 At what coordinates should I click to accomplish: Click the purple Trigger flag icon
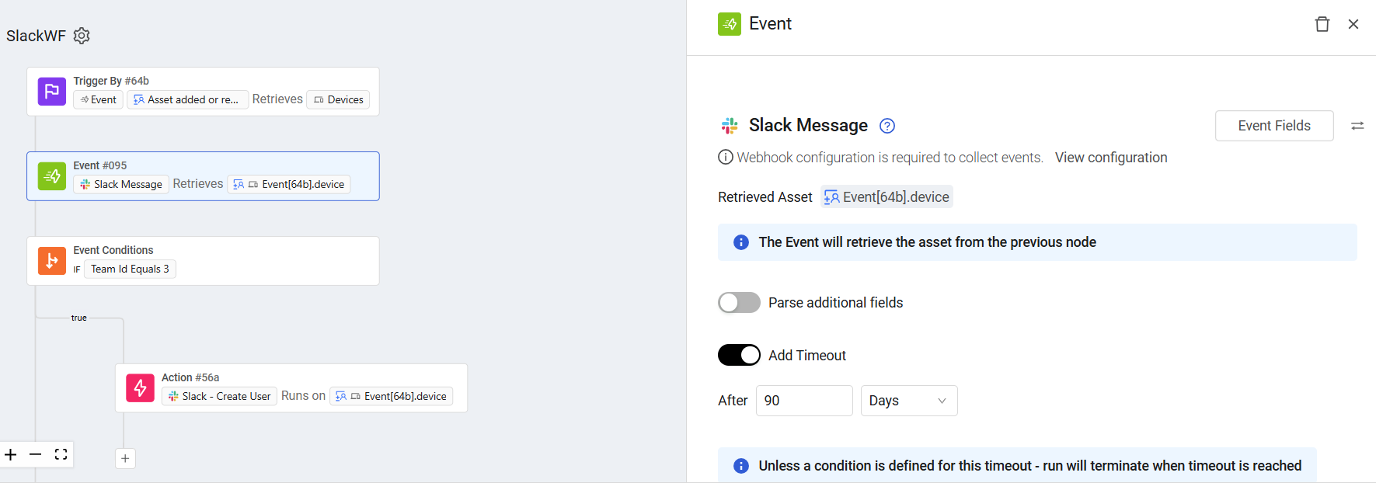(52, 92)
